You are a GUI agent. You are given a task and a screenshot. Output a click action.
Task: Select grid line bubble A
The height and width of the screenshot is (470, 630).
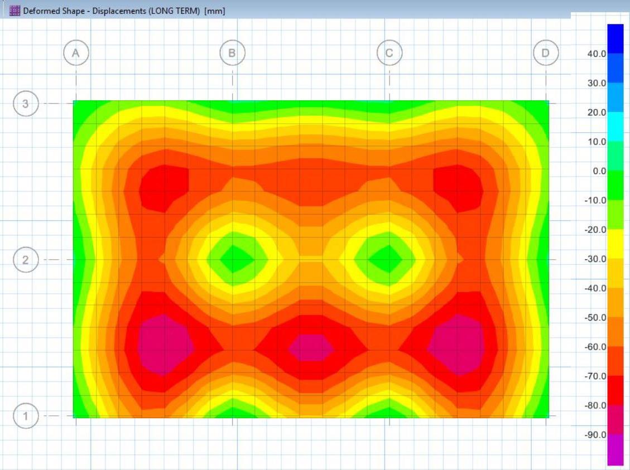76,53
